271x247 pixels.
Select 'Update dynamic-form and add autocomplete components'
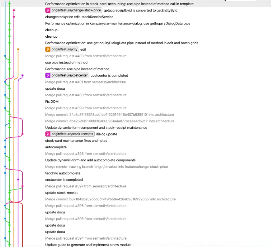pyautogui.click(x=90, y=160)
